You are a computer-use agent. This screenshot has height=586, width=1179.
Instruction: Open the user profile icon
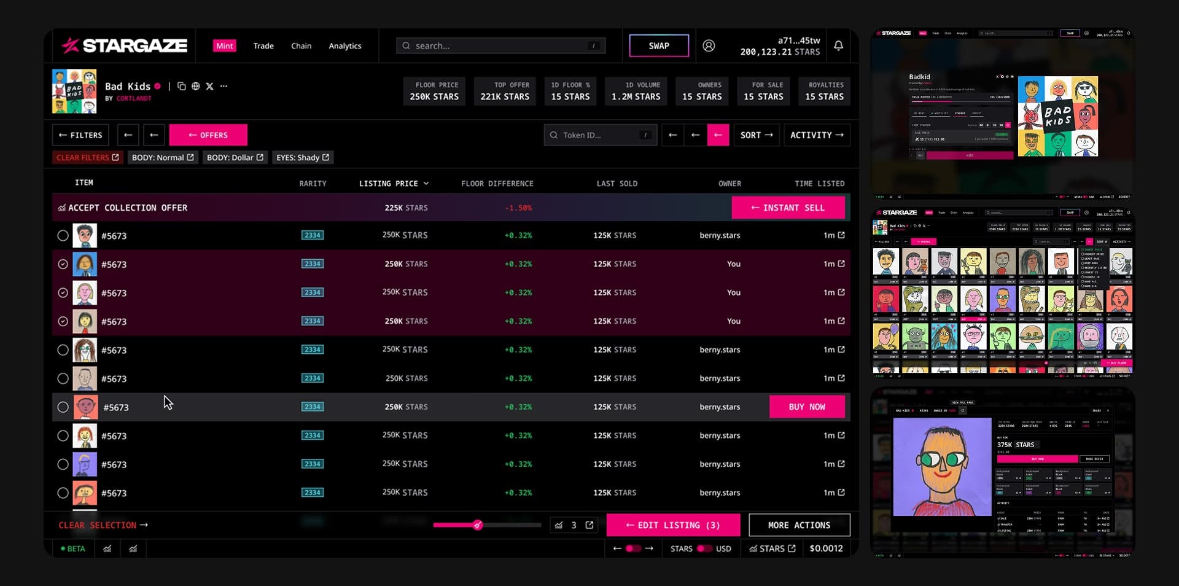click(709, 45)
